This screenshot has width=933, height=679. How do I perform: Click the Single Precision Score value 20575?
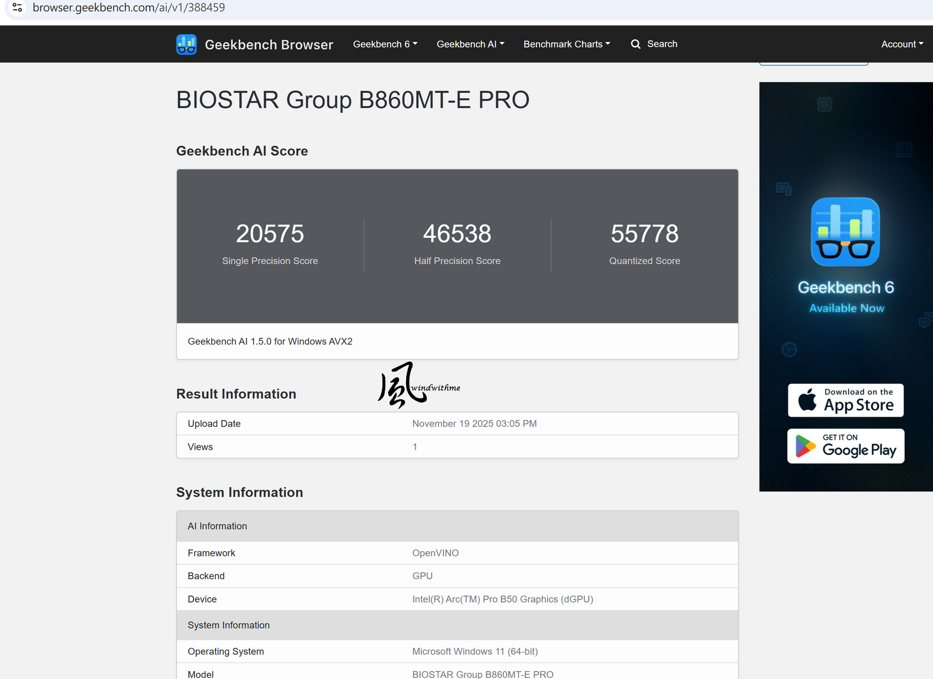point(270,234)
